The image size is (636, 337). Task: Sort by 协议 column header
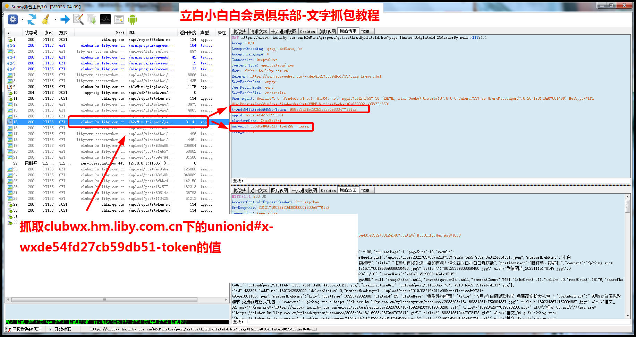point(48,33)
